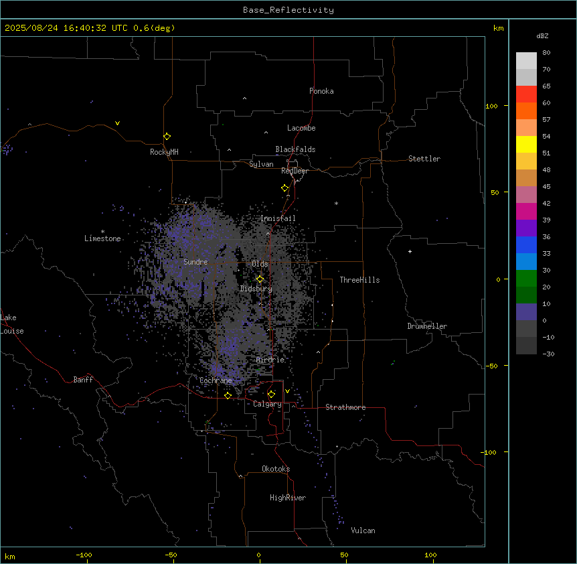The image size is (577, 564).
Task: Click the light blue 33 dBZ legend swatch
Action: [x=526, y=262]
